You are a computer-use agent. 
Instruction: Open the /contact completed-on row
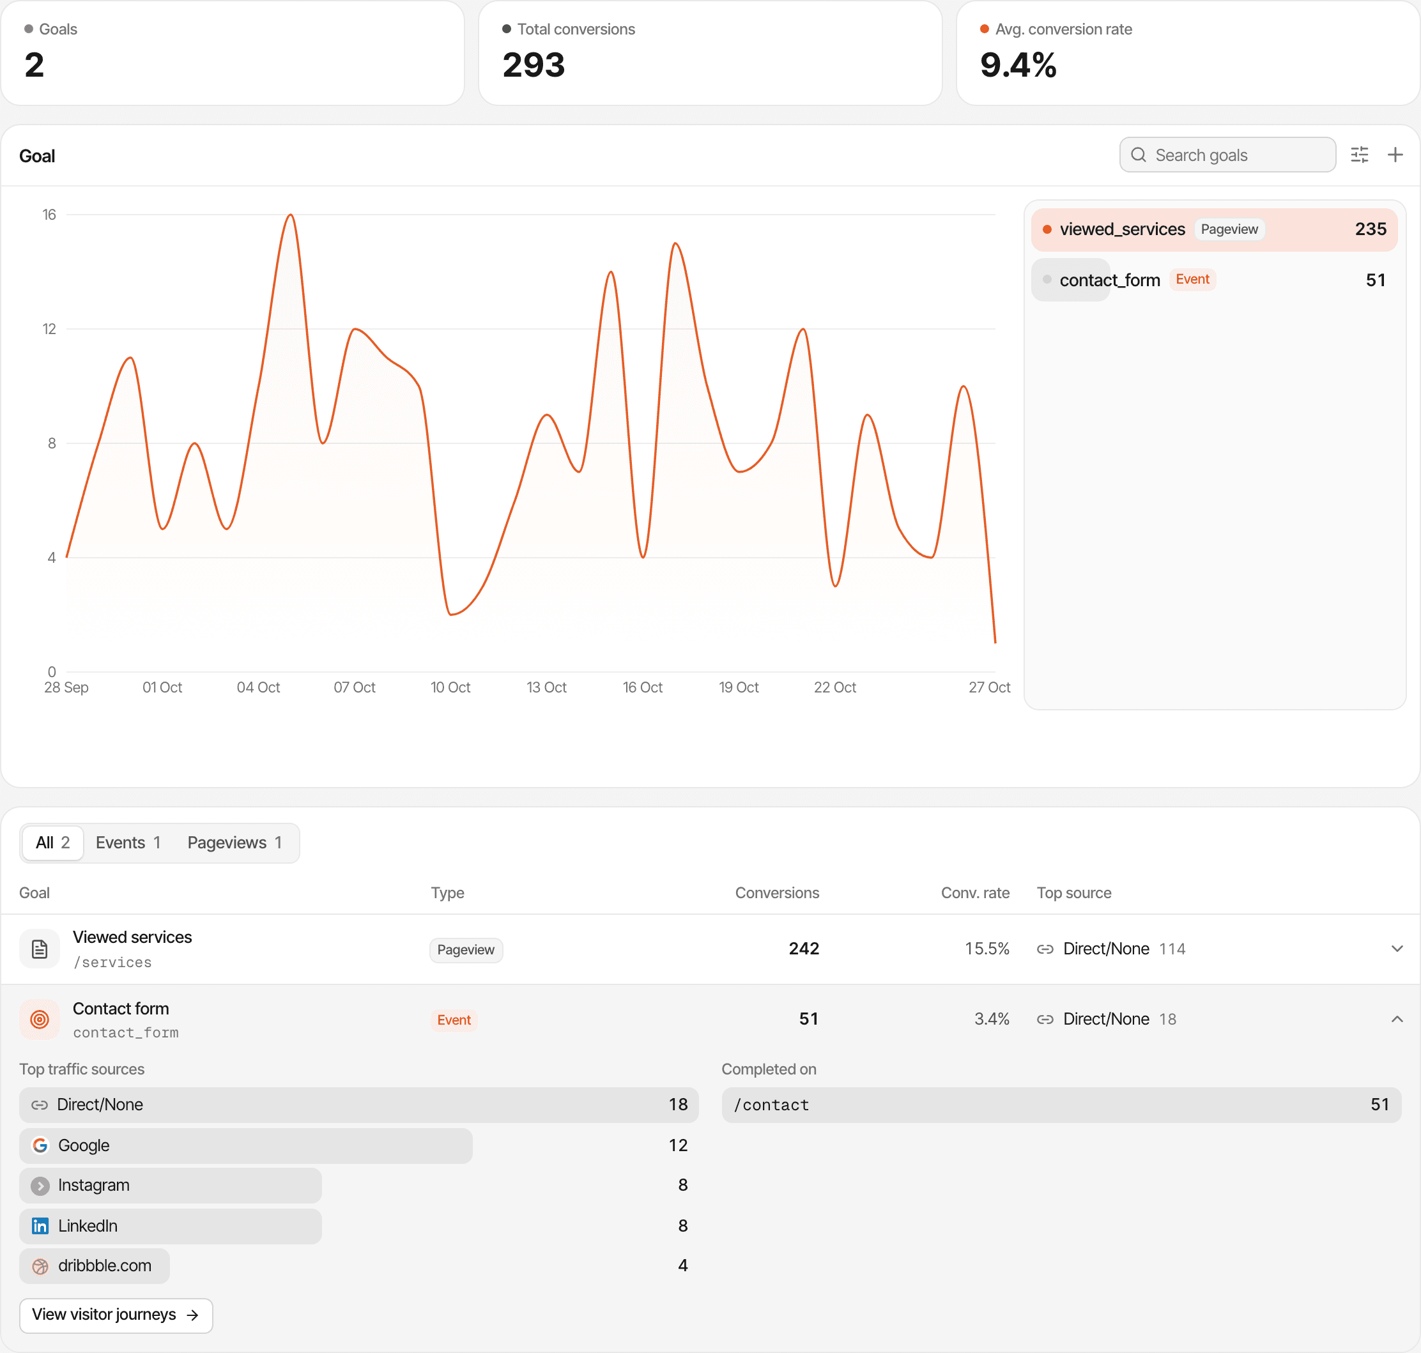1061,1105
